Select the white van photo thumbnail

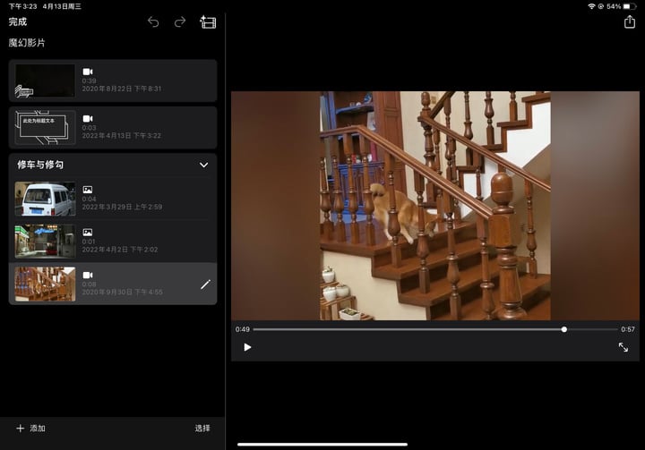coord(46,199)
